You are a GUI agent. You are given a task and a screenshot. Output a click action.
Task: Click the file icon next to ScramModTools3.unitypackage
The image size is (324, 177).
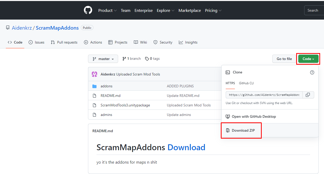click(94, 105)
